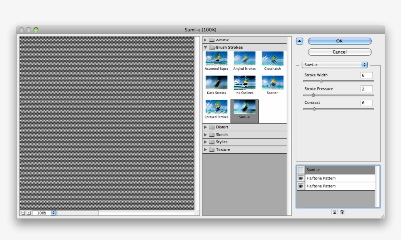
Task: Open the Sumi-e filter dropdown
Action: (x=335, y=65)
